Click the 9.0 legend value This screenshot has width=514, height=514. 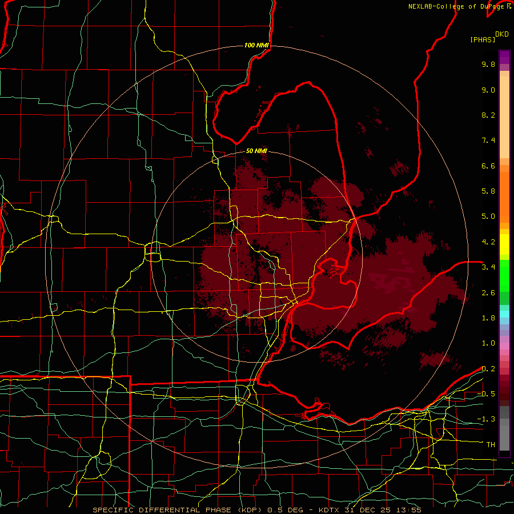[488, 90]
